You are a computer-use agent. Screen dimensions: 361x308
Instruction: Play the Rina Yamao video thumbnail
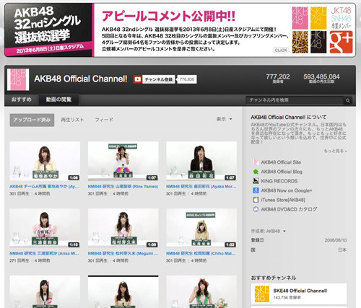[x=123, y=161]
